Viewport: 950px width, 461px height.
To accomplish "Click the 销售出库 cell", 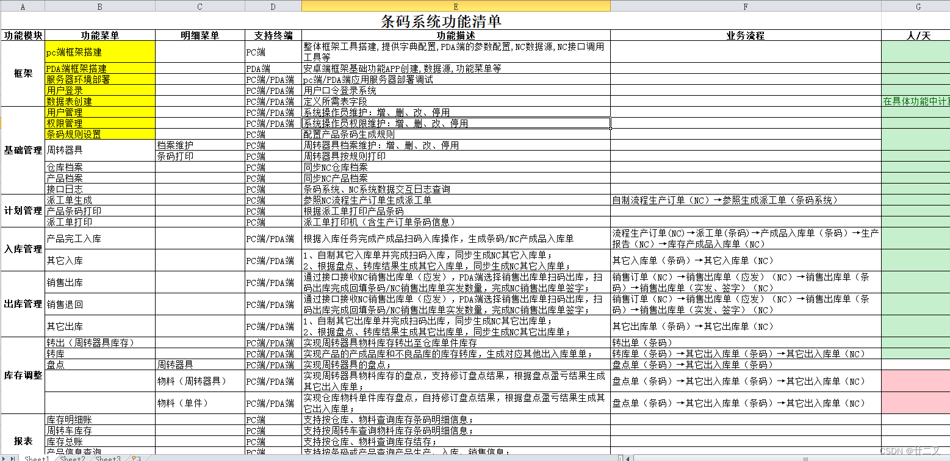I will point(100,282).
